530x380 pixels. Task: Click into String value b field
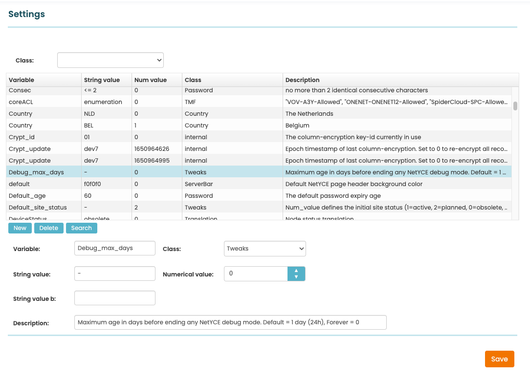[x=115, y=298]
